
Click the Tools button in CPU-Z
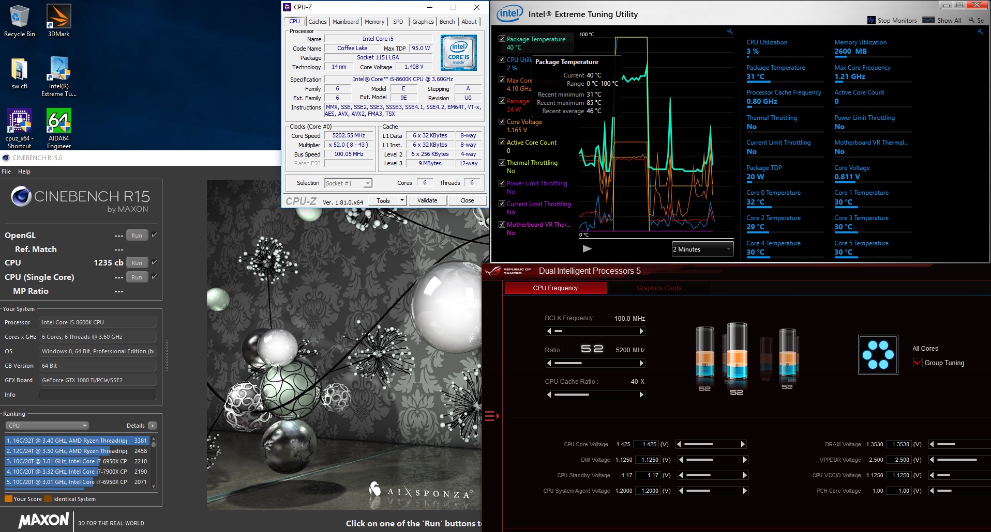tap(383, 200)
